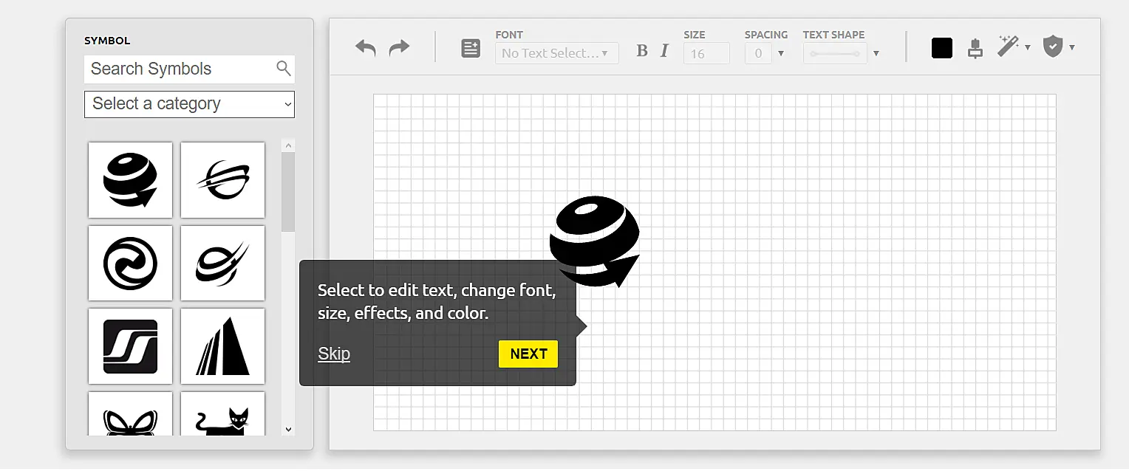Click the shield checkmark icon
This screenshot has width=1129, height=471.
click(1052, 47)
